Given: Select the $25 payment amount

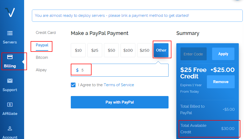Looking at the screenshot, I should [x=95, y=50].
